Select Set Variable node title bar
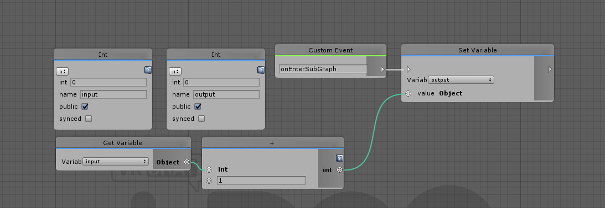The width and height of the screenshot is (605, 208). 478,50
